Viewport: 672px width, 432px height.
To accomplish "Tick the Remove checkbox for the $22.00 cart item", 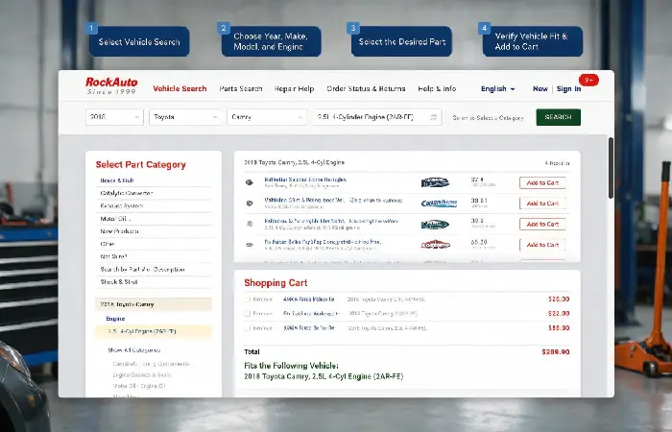I will click(248, 314).
